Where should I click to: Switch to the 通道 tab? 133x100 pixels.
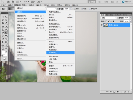click(x=107, y=15)
